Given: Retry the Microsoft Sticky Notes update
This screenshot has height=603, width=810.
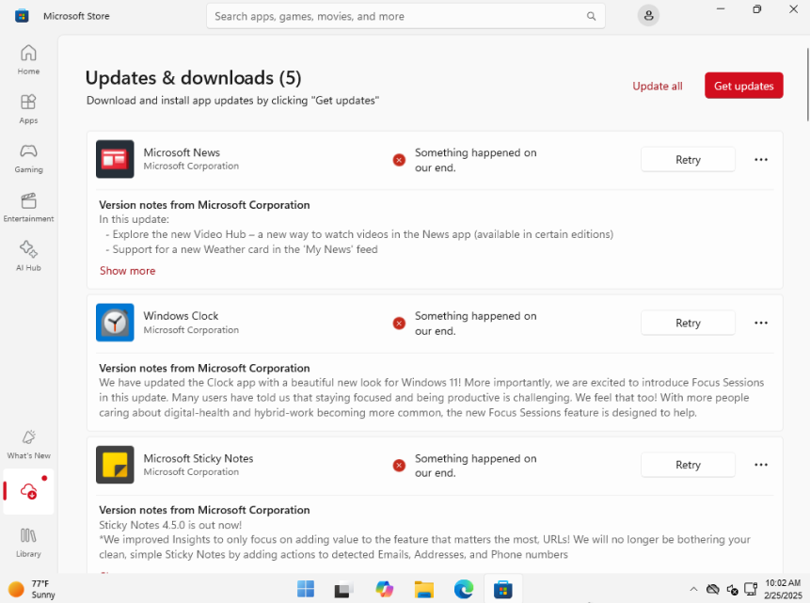Looking at the screenshot, I should tap(688, 465).
